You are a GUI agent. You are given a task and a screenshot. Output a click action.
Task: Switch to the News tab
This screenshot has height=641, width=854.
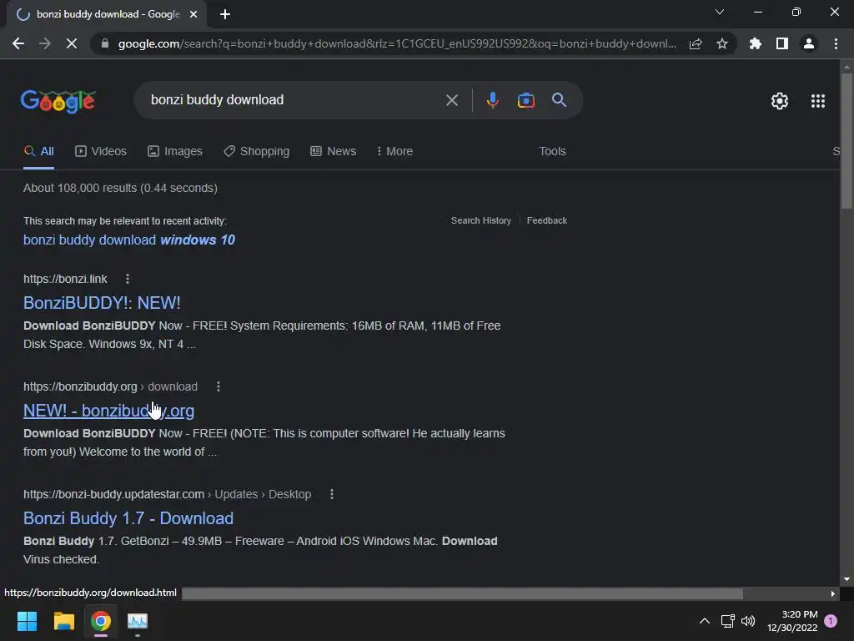click(x=334, y=152)
